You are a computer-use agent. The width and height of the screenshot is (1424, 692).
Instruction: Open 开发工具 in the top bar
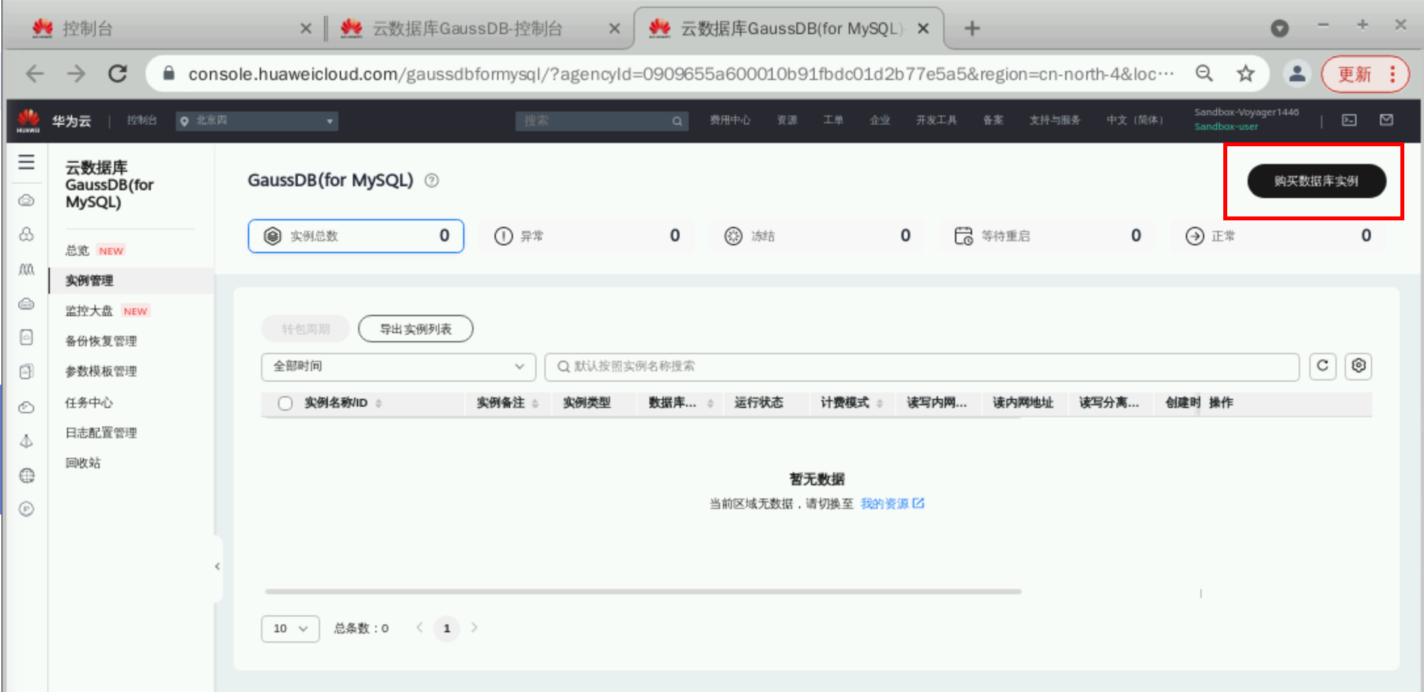[x=937, y=120]
